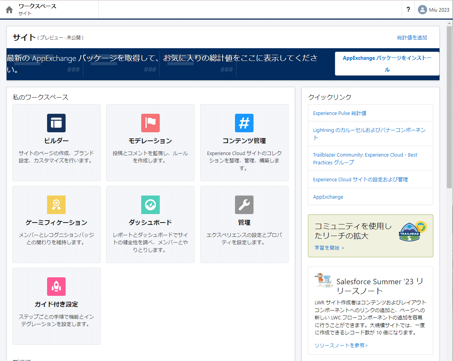Open the Miu 2023 user menu
Viewport: 453px width, 361px height.
point(434,10)
